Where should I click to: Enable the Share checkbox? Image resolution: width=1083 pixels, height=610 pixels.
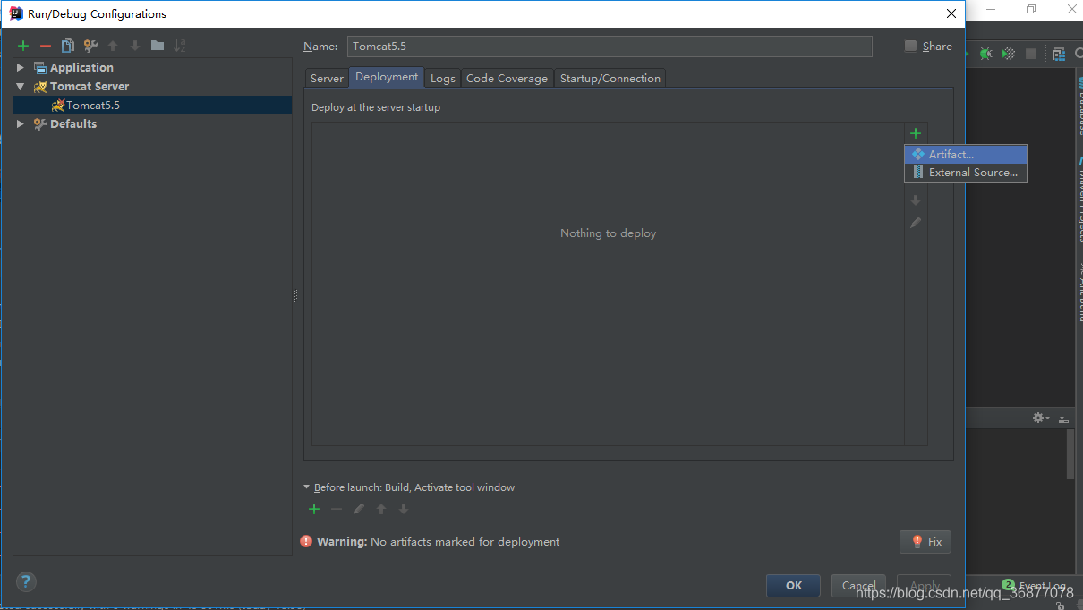[x=910, y=46]
